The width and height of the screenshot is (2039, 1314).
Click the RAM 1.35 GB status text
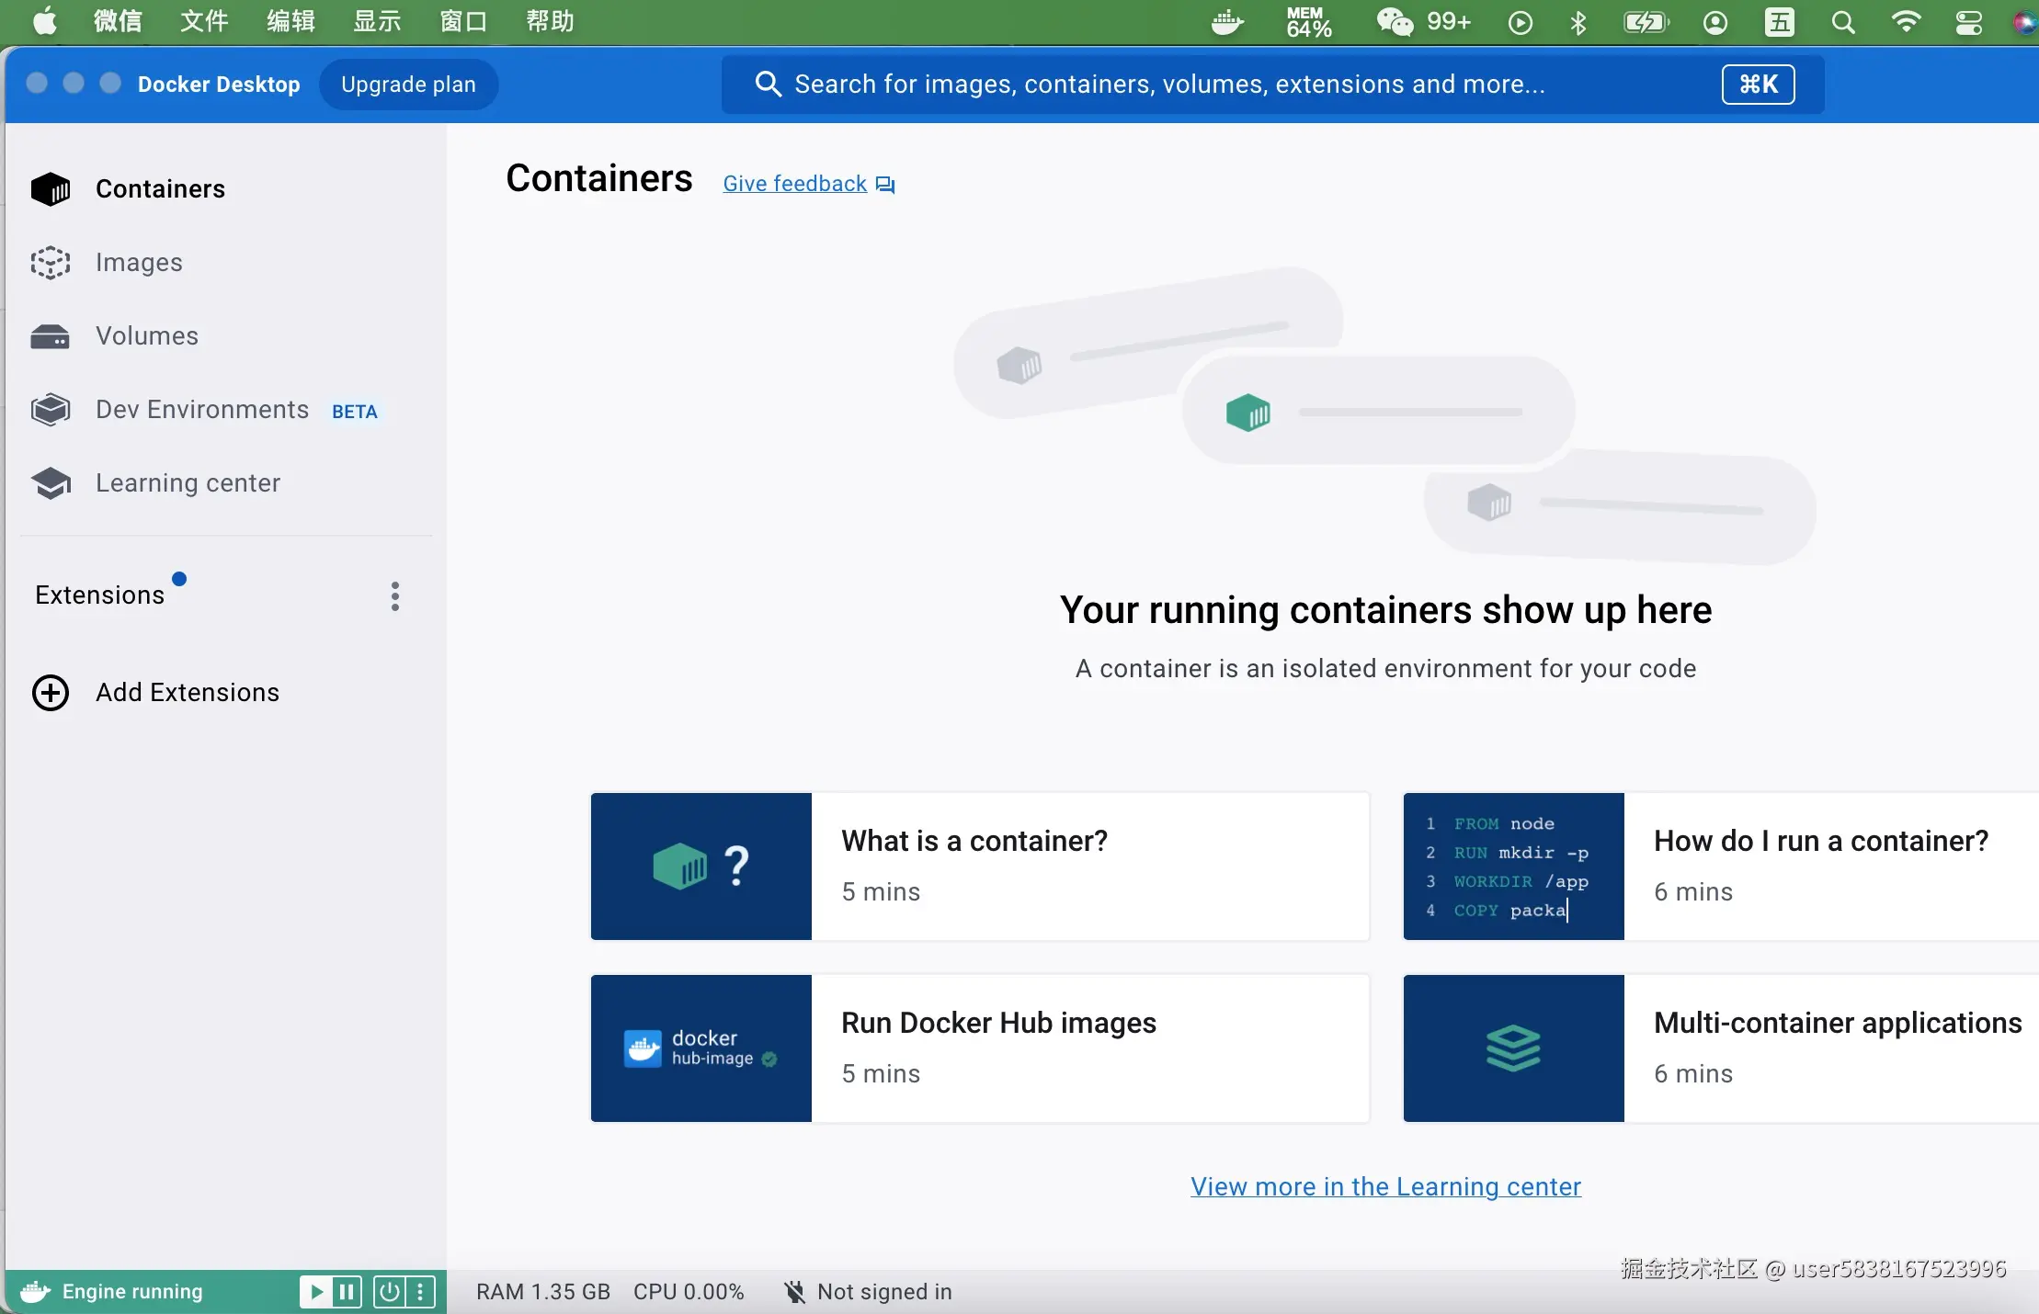pyautogui.click(x=543, y=1292)
